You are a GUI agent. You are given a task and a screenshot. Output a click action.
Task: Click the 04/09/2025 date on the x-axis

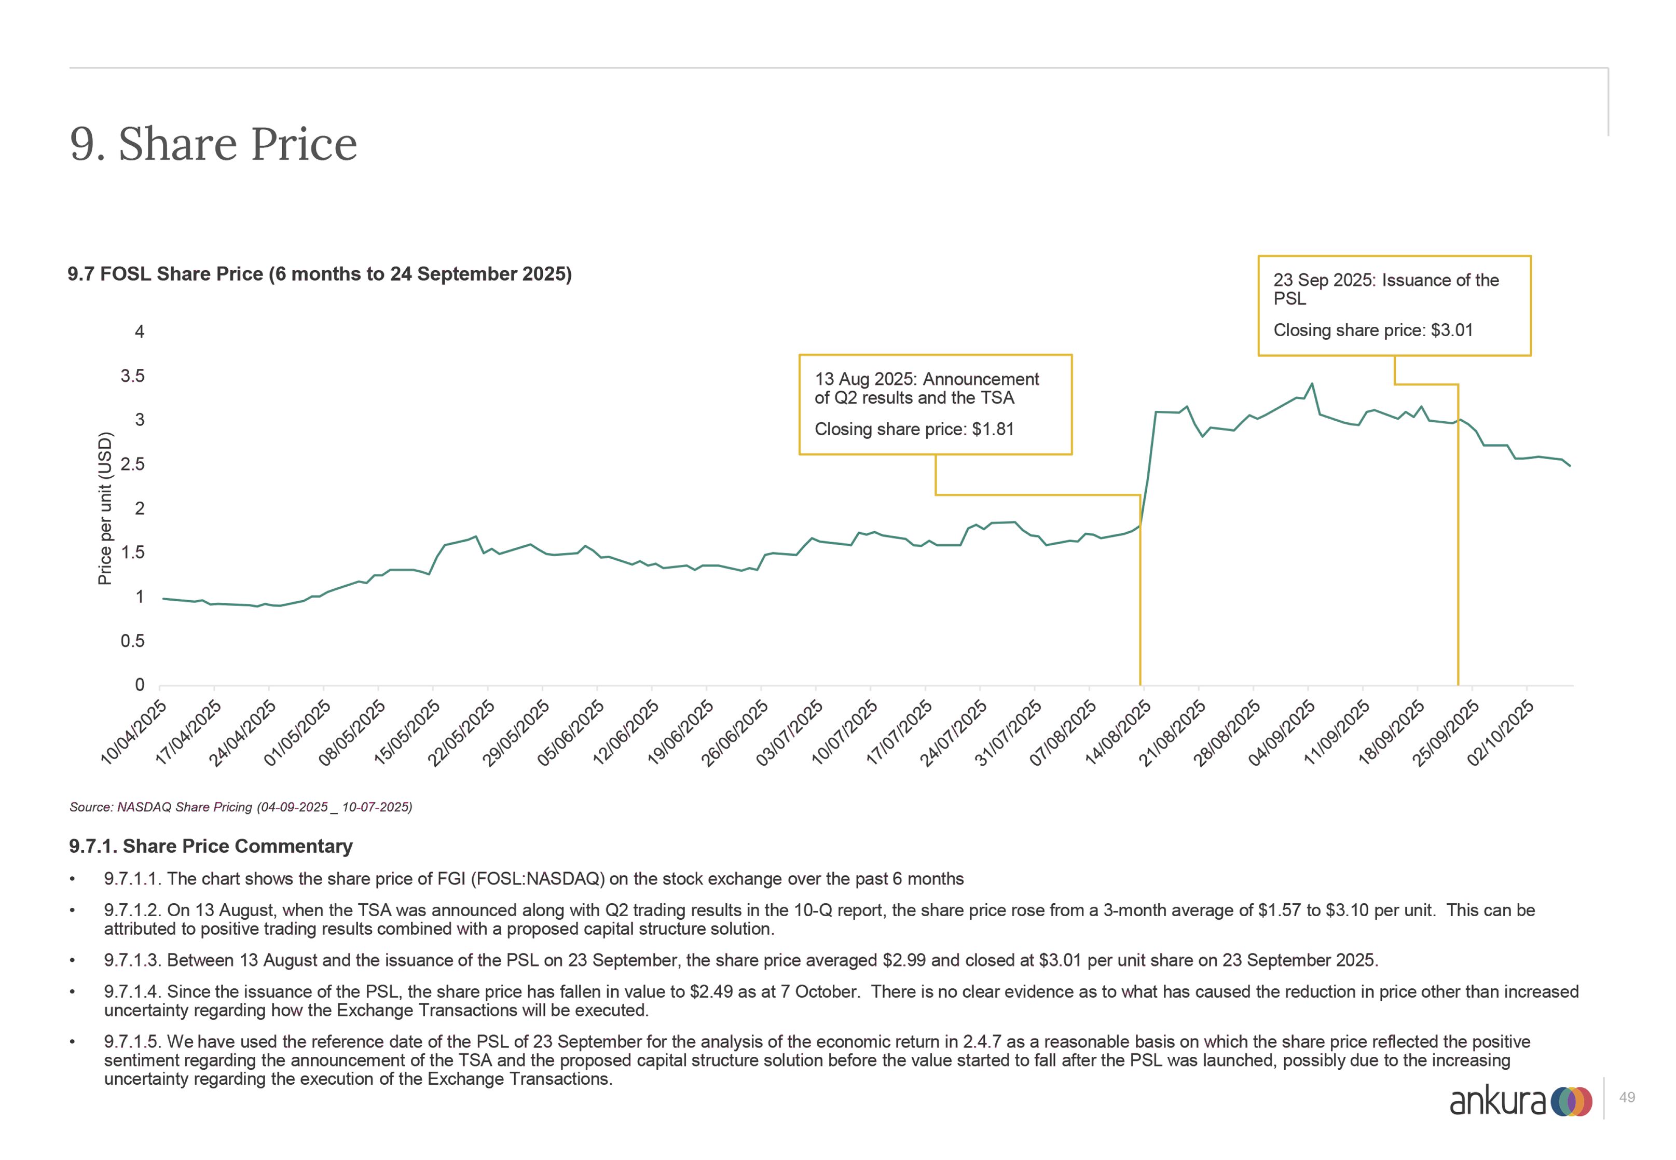coord(1282,732)
